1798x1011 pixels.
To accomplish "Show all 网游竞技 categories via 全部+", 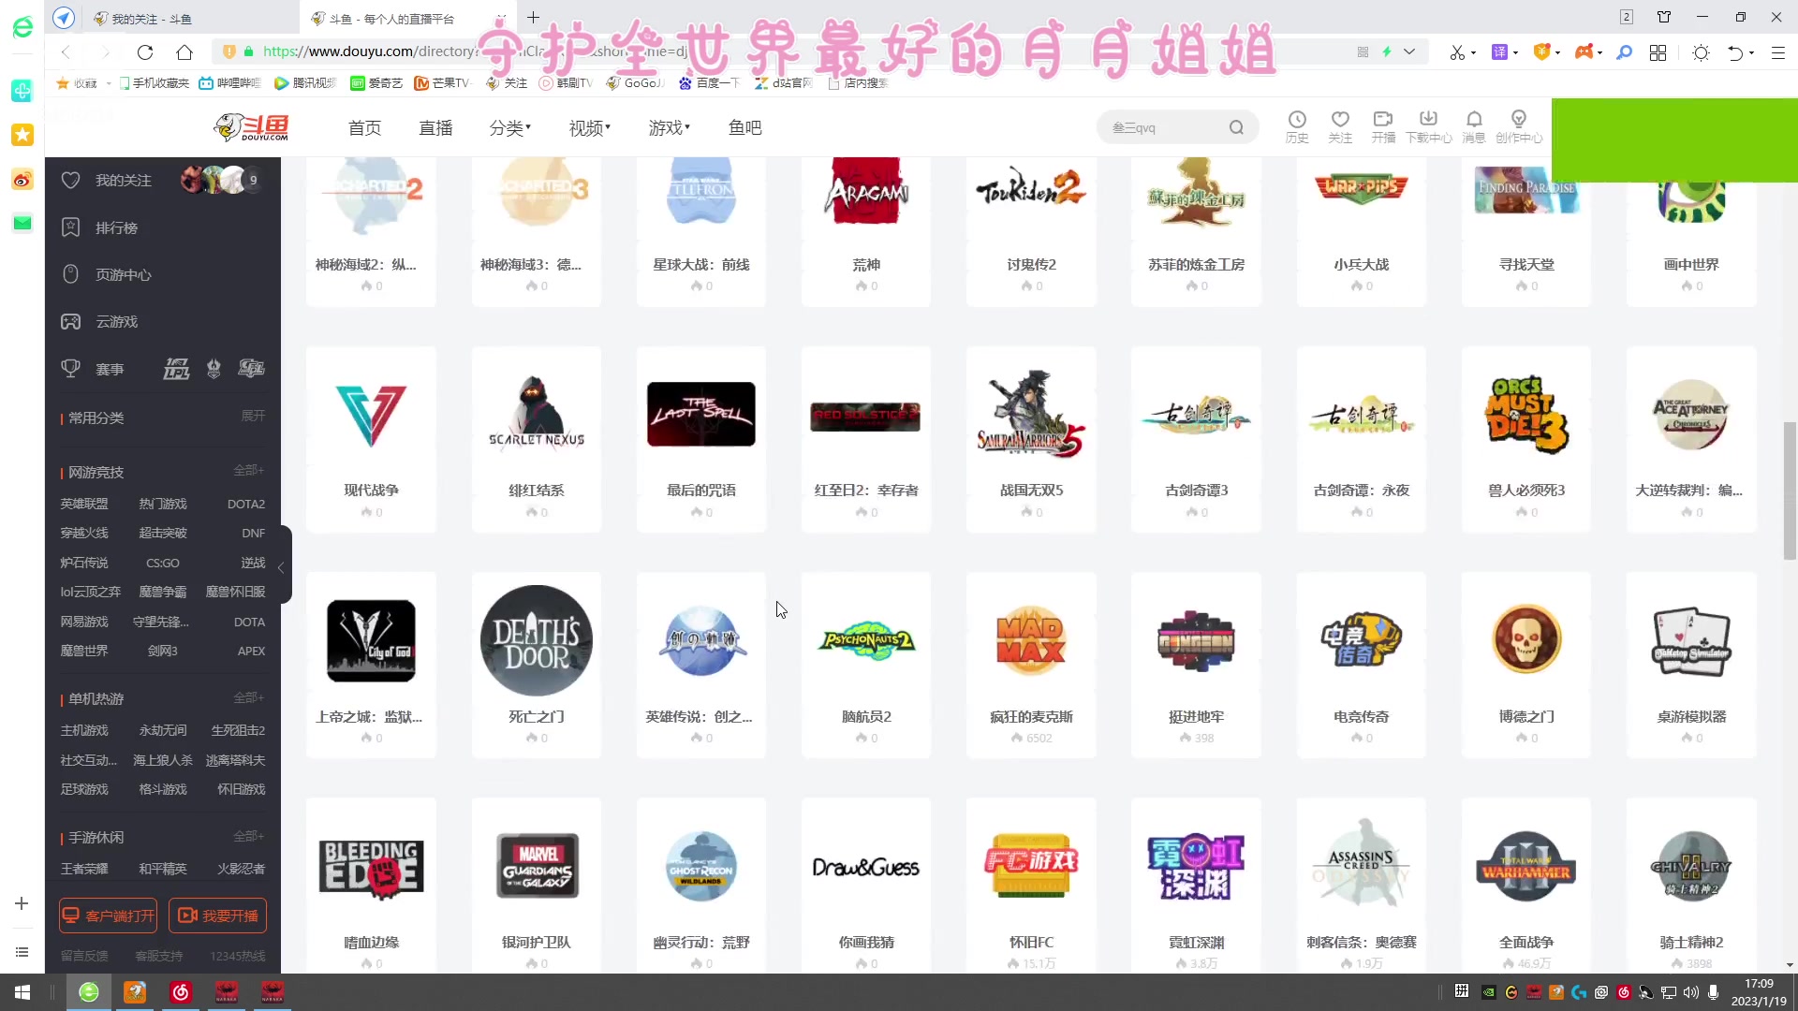I will click(x=249, y=470).
